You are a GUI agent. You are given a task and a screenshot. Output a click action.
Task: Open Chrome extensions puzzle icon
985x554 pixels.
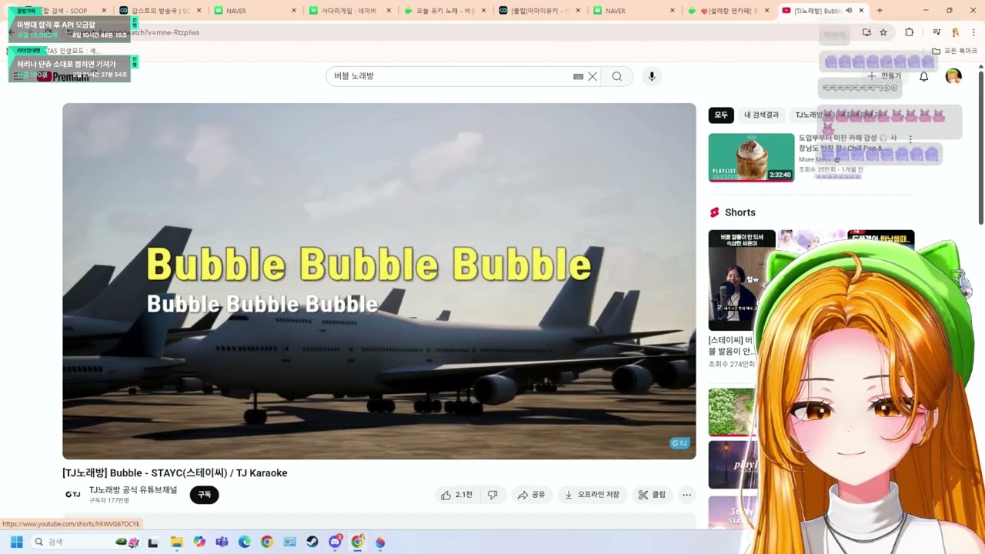point(909,32)
